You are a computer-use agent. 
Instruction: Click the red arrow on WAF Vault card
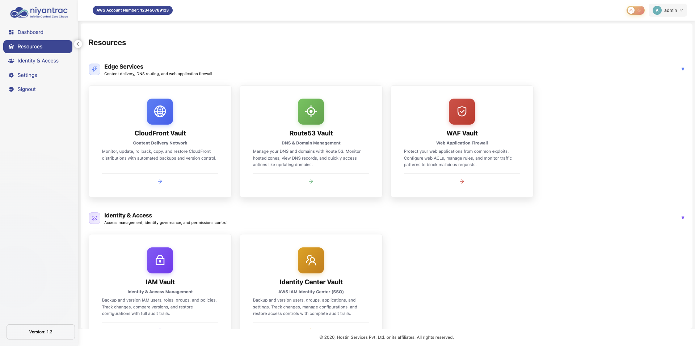click(462, 181)
